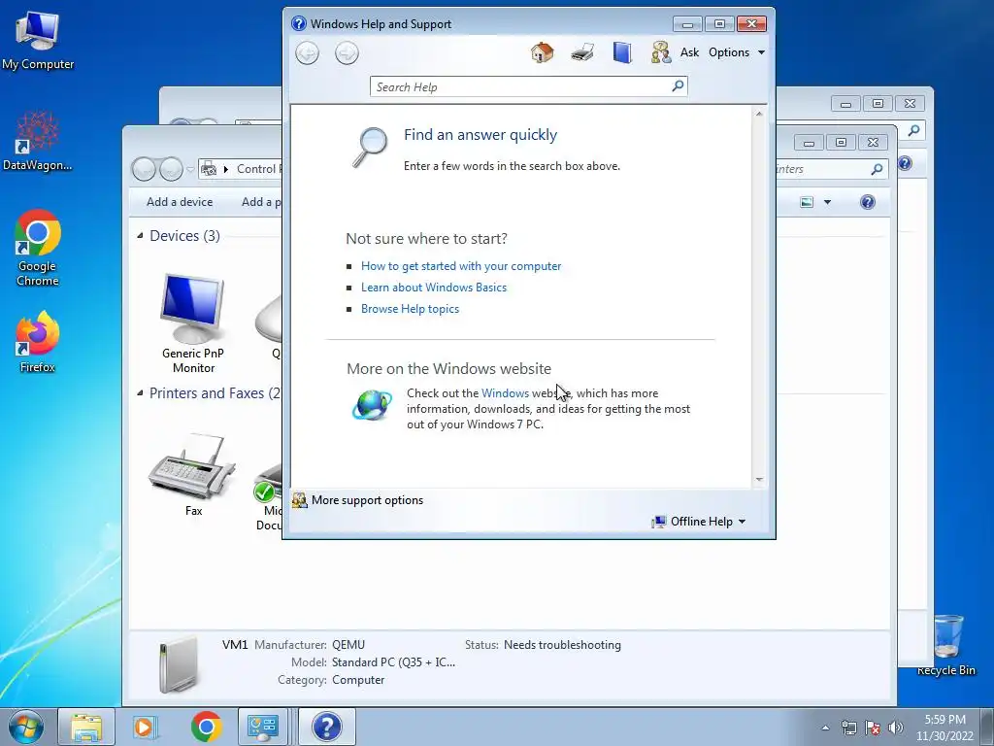Select the Fax device icon
994x746 pixels.
pos(193,474)
